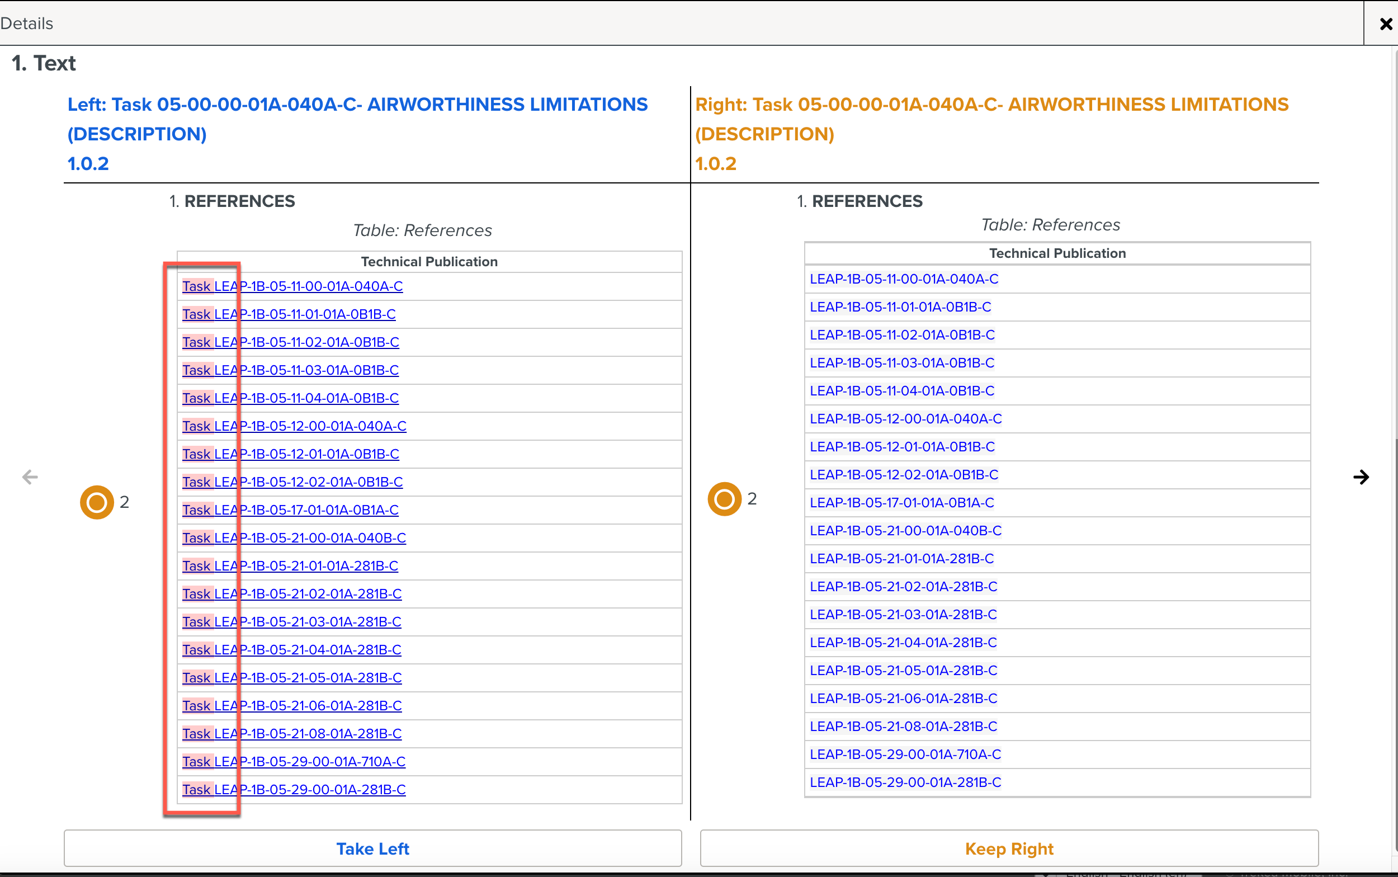Screen dimensions: 1398x877
Task: Open Task LEAP-1B-05-11-01-01A-0B1B-C in the left table
Action: pyautogui.click(x=289, y=314)
